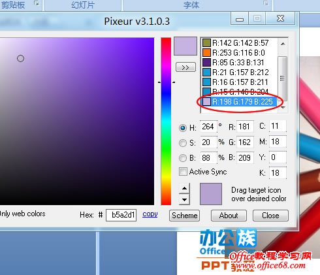
Task: Maximize the Pixeur window
Action: [257, 19]
